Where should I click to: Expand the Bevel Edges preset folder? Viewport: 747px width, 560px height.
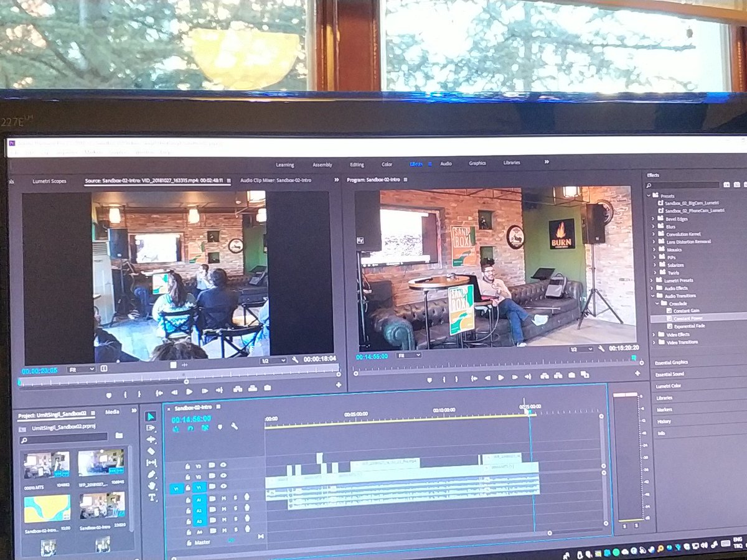[652, 219]
